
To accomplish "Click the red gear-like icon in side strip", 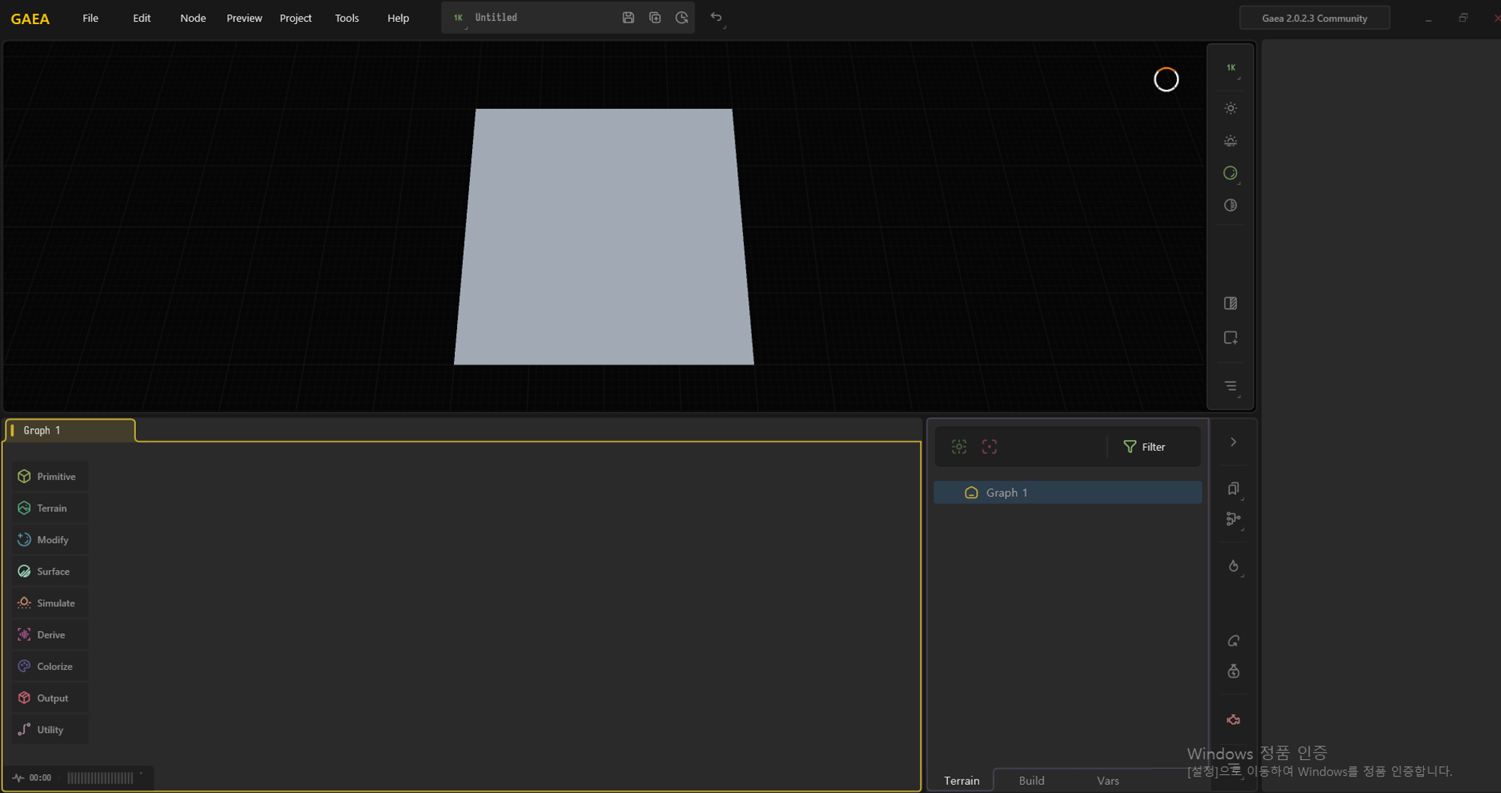I will (x=1233, y=720).
